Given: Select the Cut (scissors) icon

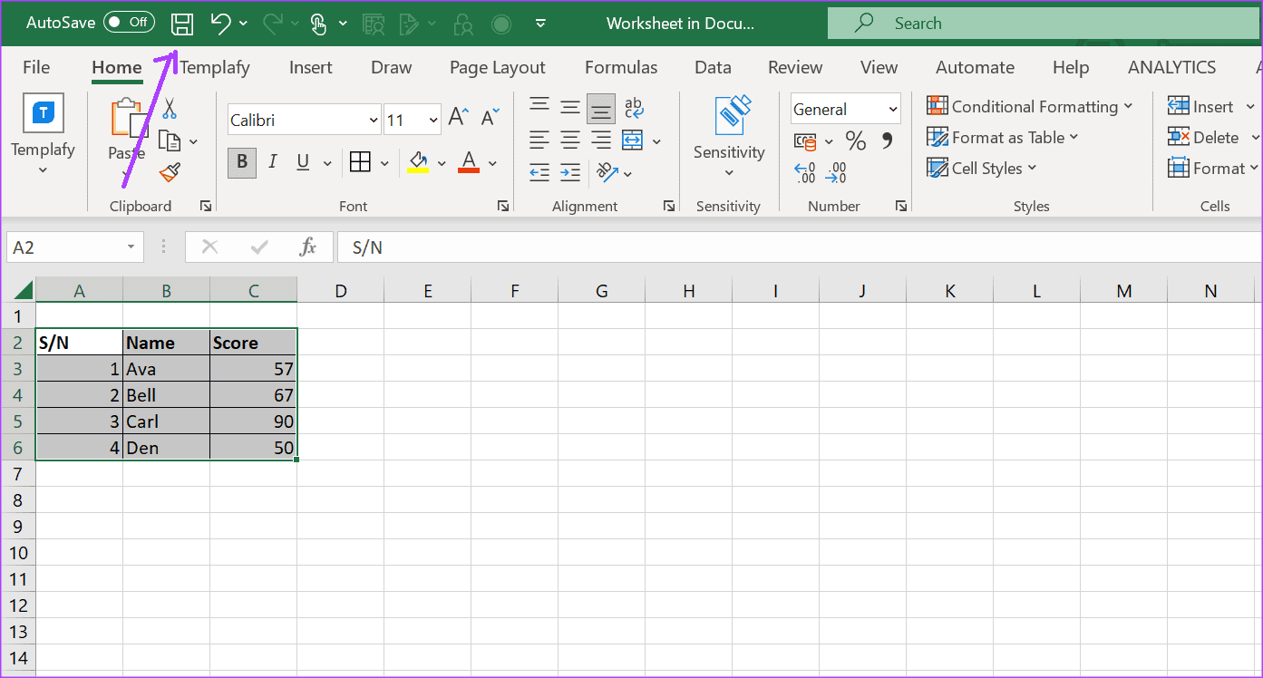Looking at the screenshot, I should tap(169, 108).
